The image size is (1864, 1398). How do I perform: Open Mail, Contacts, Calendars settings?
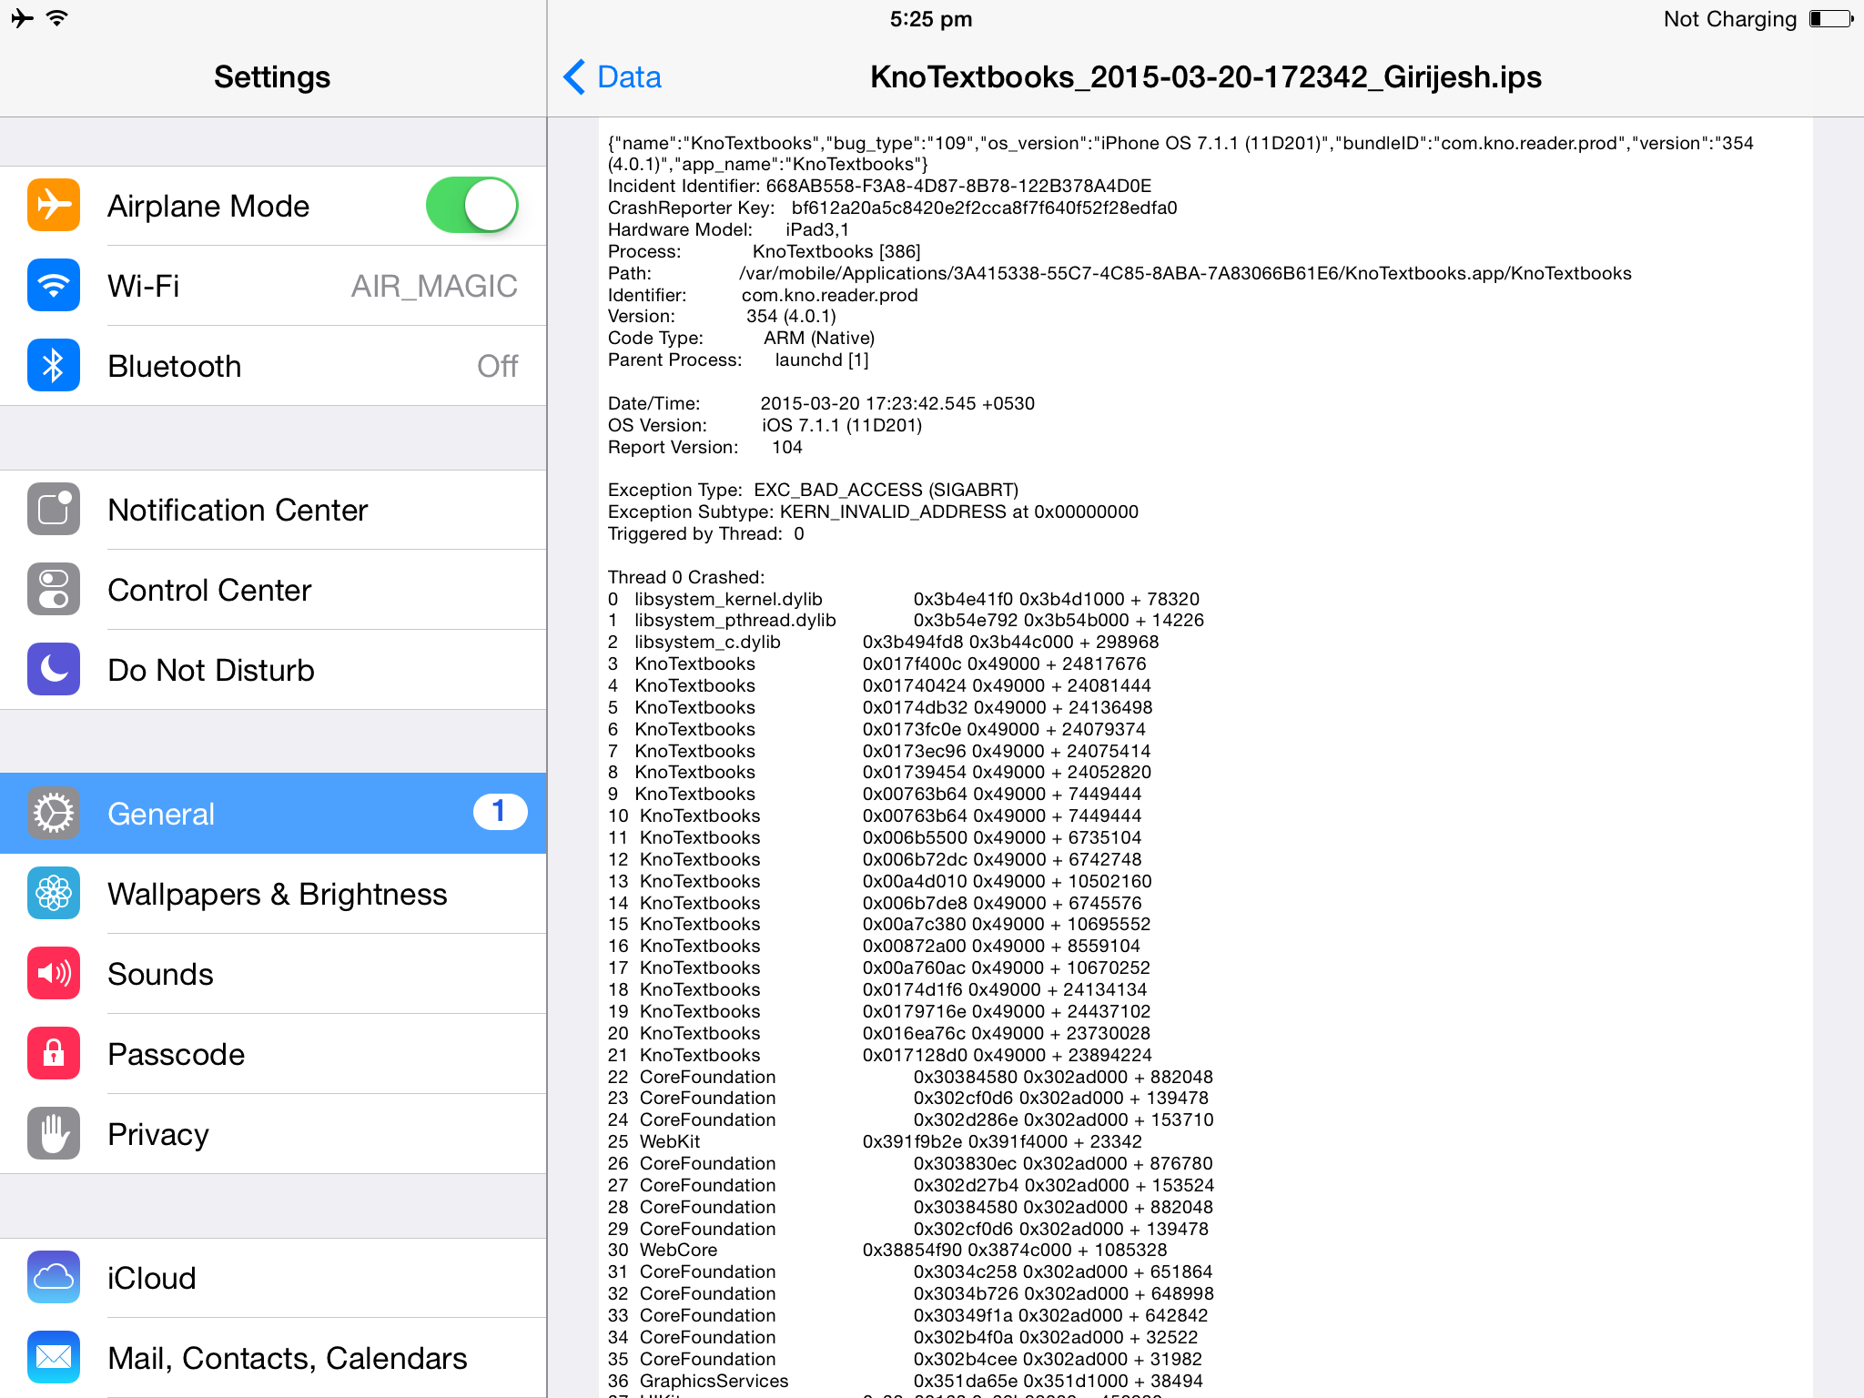(273, 1358)
